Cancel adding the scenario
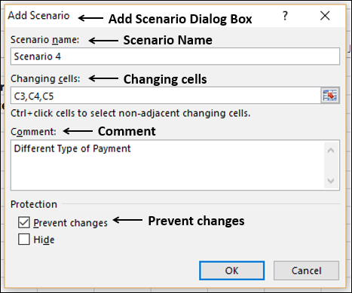 pos(306,270)
